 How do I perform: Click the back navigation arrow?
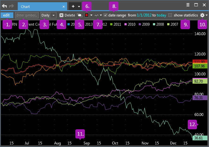click(5, 6)
